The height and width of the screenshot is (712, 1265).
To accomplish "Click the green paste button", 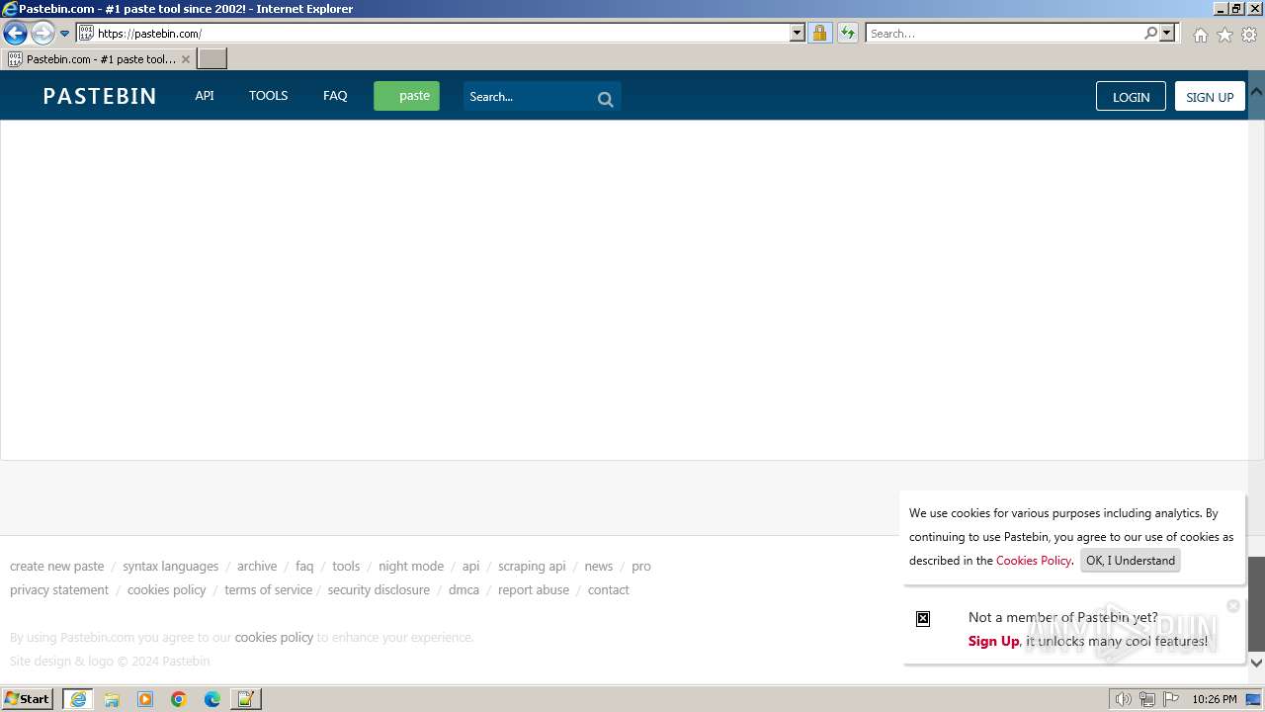I will click(x=406, y=96).
